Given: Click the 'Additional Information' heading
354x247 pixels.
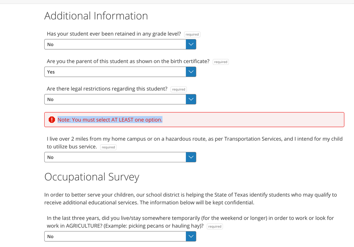Looking at the screenshot, I should 96,16.
